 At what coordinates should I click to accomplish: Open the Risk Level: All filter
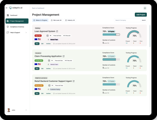click(x=56, y=20)
